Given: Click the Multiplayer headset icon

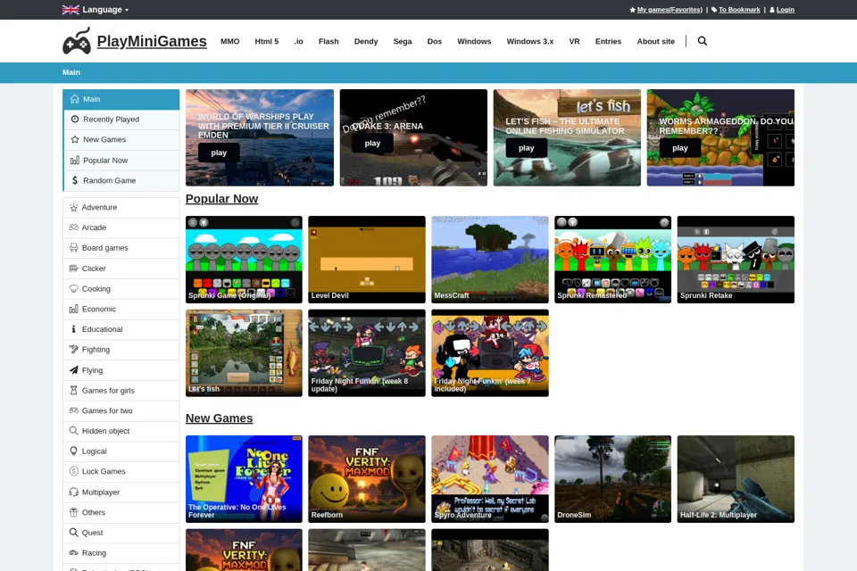Looking at the screenshot, I should (74, 492).
